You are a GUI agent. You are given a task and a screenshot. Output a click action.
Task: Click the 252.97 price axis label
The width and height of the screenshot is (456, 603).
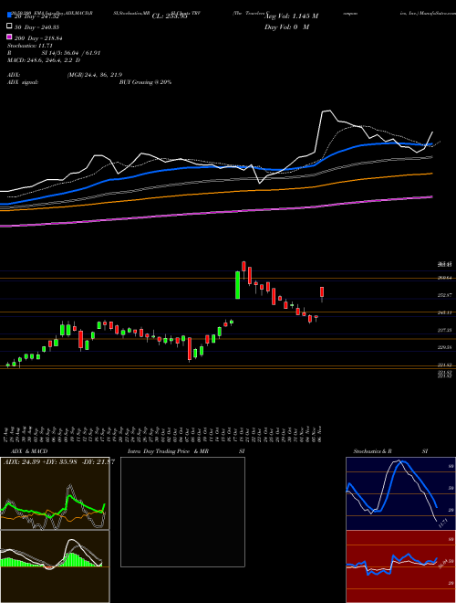pyautogui.click(x=445, y=295)
